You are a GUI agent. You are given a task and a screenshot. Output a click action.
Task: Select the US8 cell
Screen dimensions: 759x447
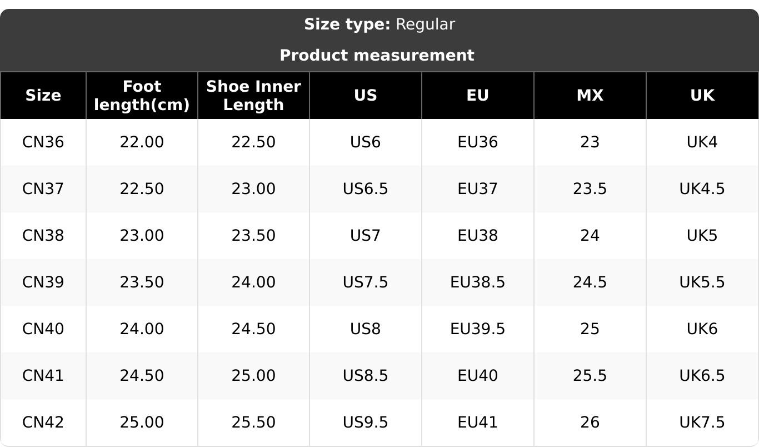(x=366, y=329)
